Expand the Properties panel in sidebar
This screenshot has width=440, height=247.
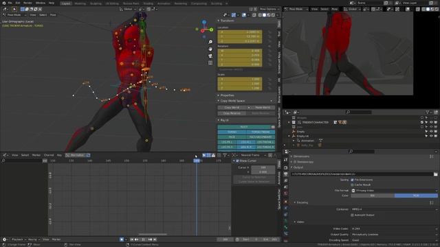[227, 95]
